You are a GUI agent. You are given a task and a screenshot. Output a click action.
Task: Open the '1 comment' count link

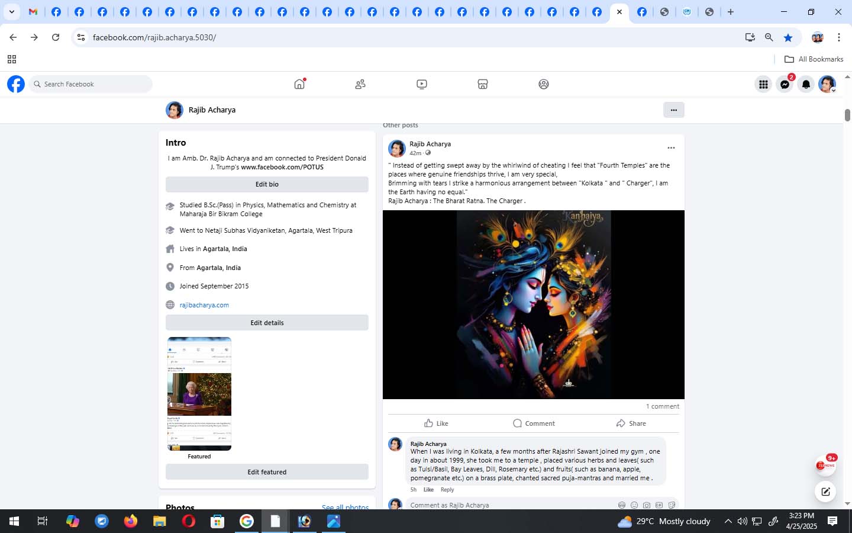(x=663, y=406)
